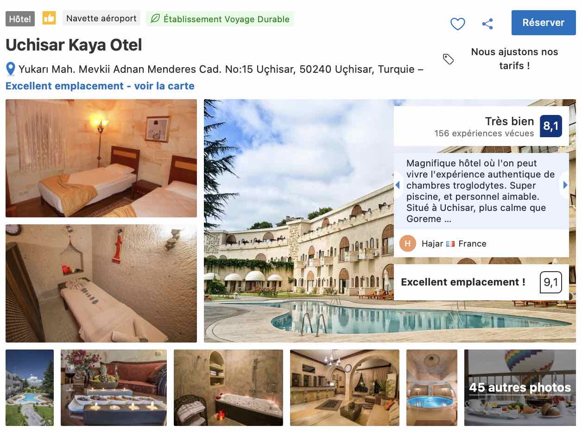
Task: Save hotel with the heart icon
Action: (x=457, y=24)
